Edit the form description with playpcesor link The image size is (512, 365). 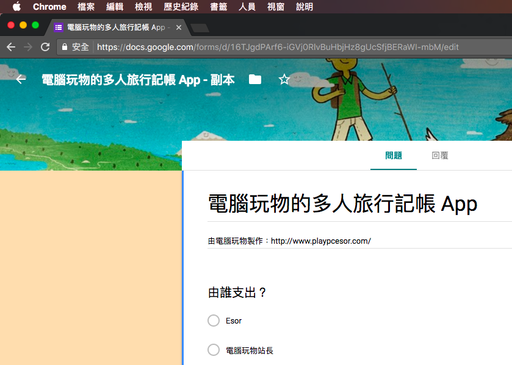(289, 241)
